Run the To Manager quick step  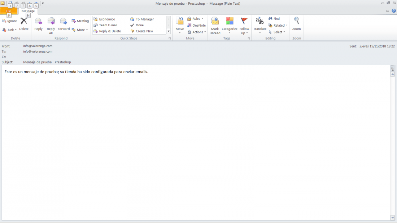click(142, 19)
